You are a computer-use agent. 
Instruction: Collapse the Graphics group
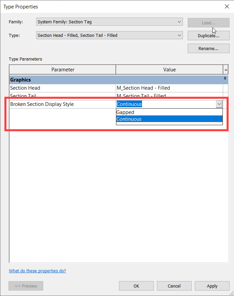225,78
